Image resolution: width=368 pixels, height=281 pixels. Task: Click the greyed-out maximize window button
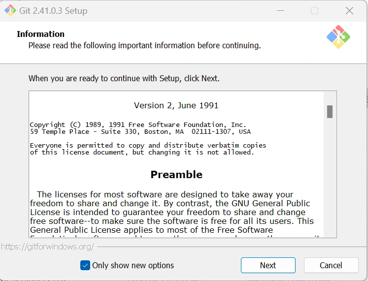pyautogui.click(x=314, y=11)
